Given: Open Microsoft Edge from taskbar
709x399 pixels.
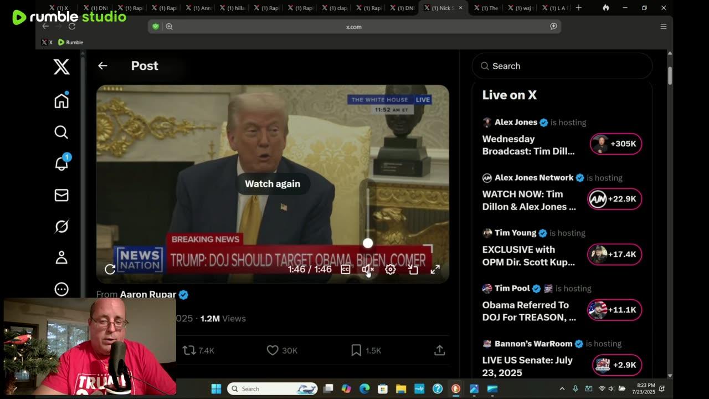Looking at the screenshot, I should click(364, 388).
